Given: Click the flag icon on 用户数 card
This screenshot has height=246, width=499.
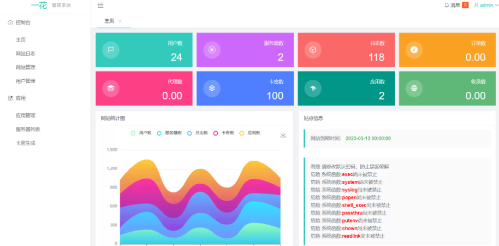Looking at the screenshot, I should click(x=111, y=50).
